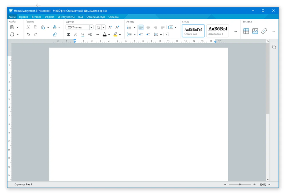286x195 pixels.
Task: Open the Справка menu
Action: (113, 17)
